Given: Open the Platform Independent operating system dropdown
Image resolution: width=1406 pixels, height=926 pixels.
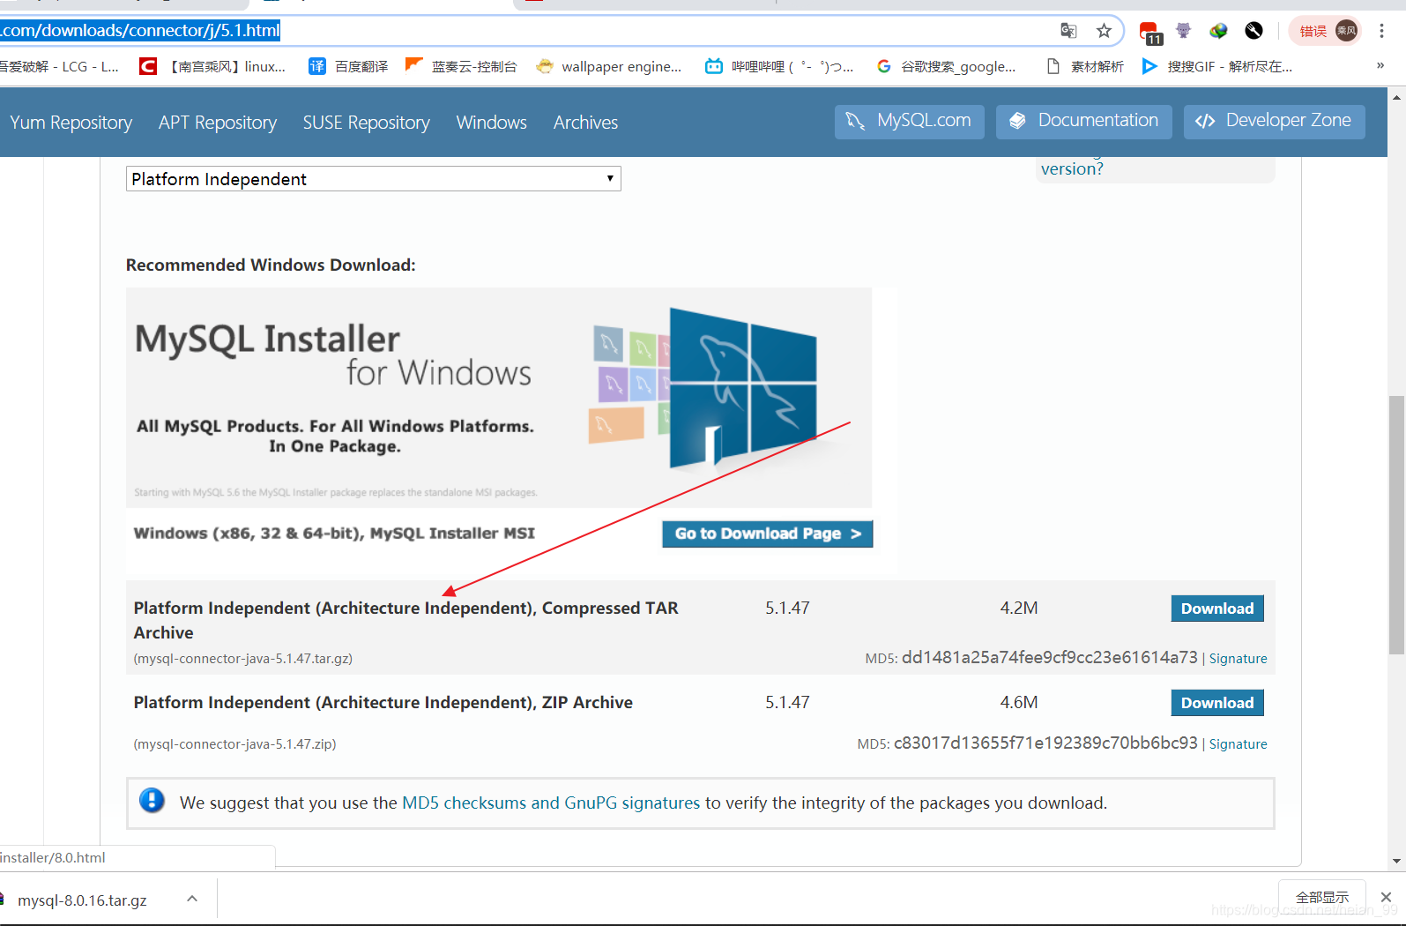Looking at the screenshot, I should pos(373,179).
